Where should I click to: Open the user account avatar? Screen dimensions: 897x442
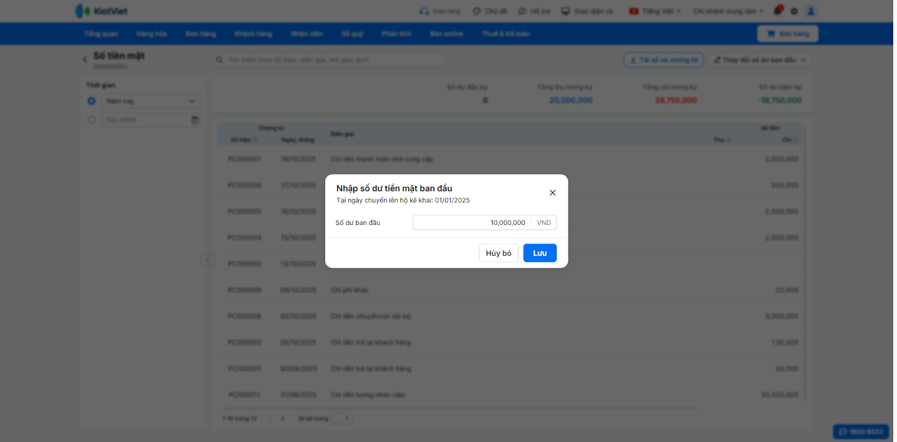click(811, 11)
